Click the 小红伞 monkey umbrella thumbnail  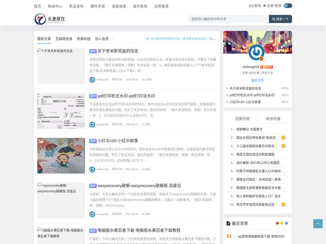(x=61, y=155)
